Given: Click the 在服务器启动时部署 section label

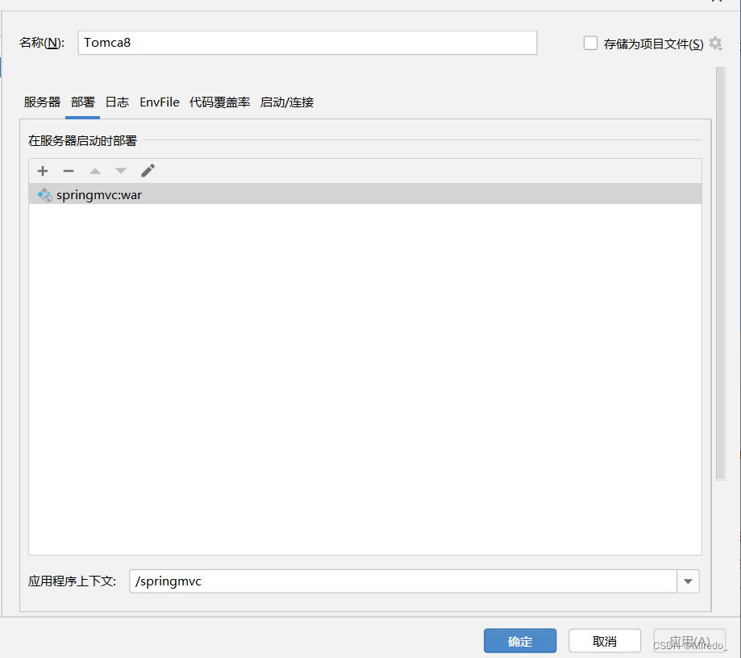Looking at the screenshot, I should tap(82, 141).
